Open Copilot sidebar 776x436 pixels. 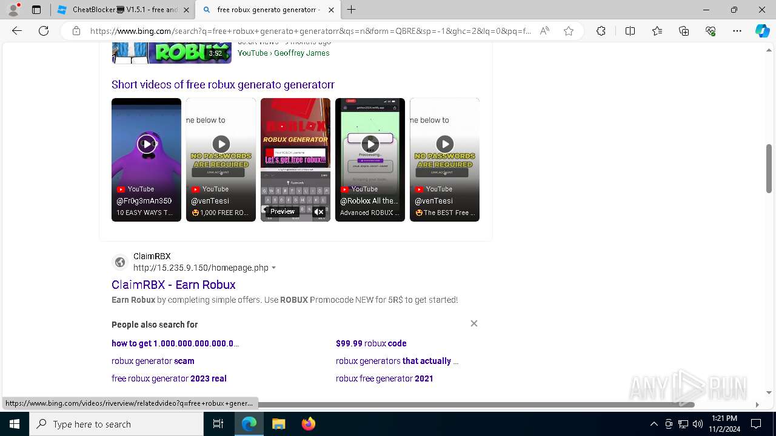(x=762, y=31)
